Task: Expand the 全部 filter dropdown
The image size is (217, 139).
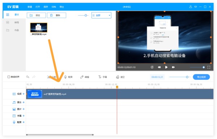Action: 101,15
